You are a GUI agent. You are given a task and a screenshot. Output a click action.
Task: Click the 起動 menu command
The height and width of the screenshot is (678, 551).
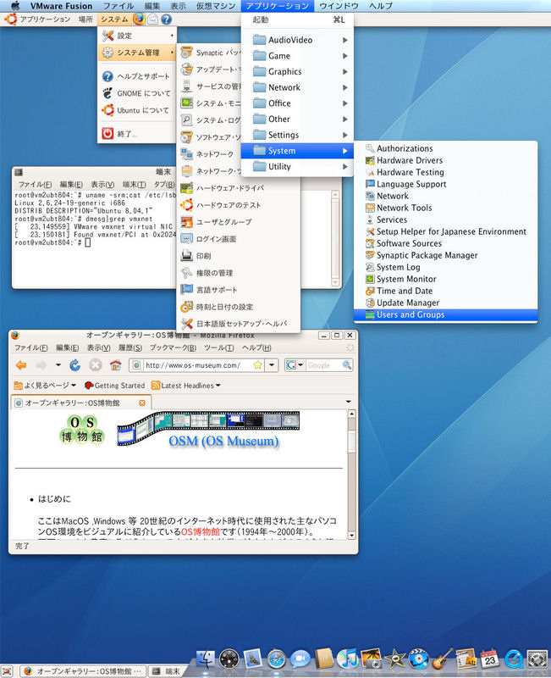coord(297,19)
